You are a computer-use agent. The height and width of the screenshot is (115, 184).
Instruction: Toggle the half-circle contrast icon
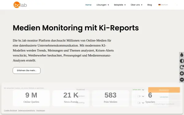[182, 61]
